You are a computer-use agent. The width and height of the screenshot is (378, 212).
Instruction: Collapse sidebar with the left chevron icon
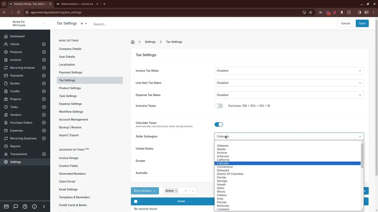coord(44,206)
